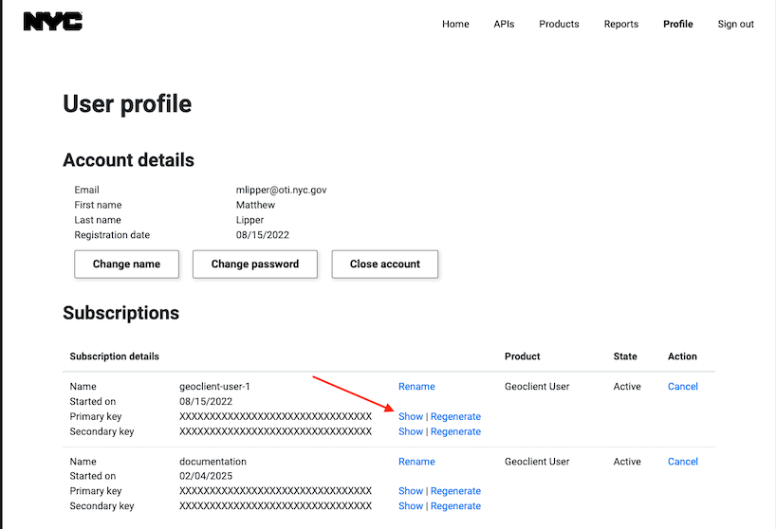Viewport: 776px width, 529px height.
Task: Rename the documentation subscription
Action: tap(416, 462)
